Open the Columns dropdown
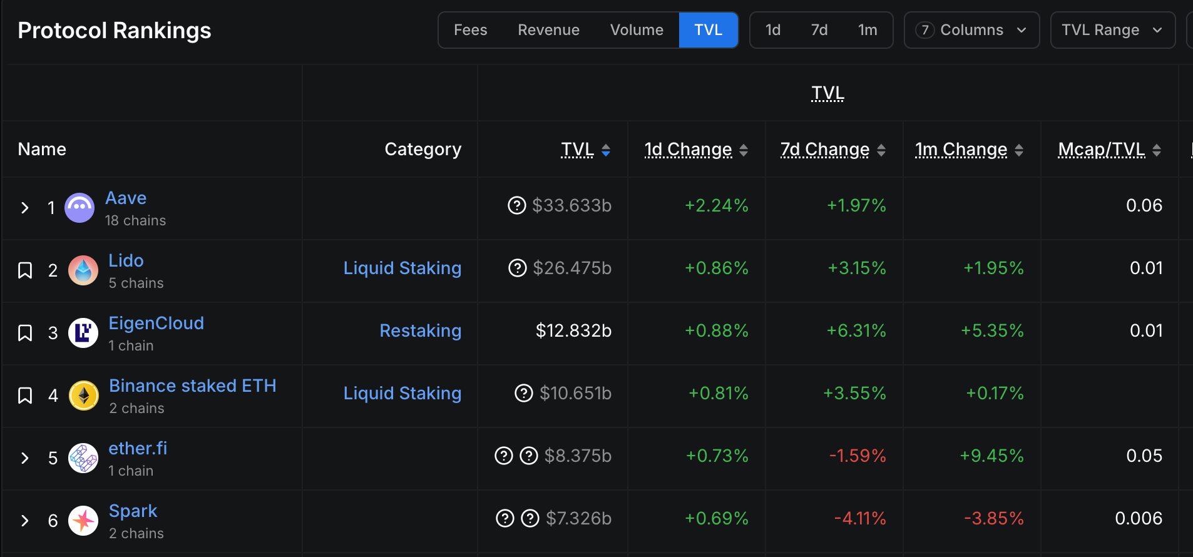This screenshot has height=557, width=1193. [x=971, y=30]
